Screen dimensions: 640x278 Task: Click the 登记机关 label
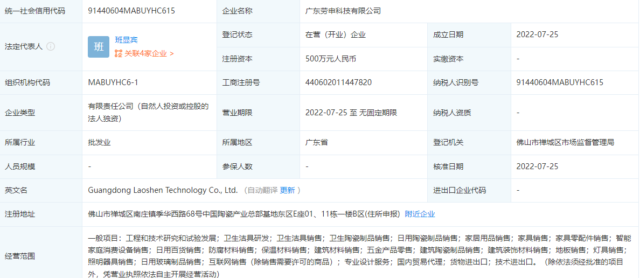(448, 142)
